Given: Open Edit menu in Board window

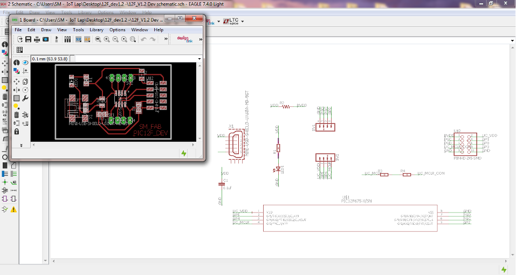Looking at the screenshot, I should [31, 30].
